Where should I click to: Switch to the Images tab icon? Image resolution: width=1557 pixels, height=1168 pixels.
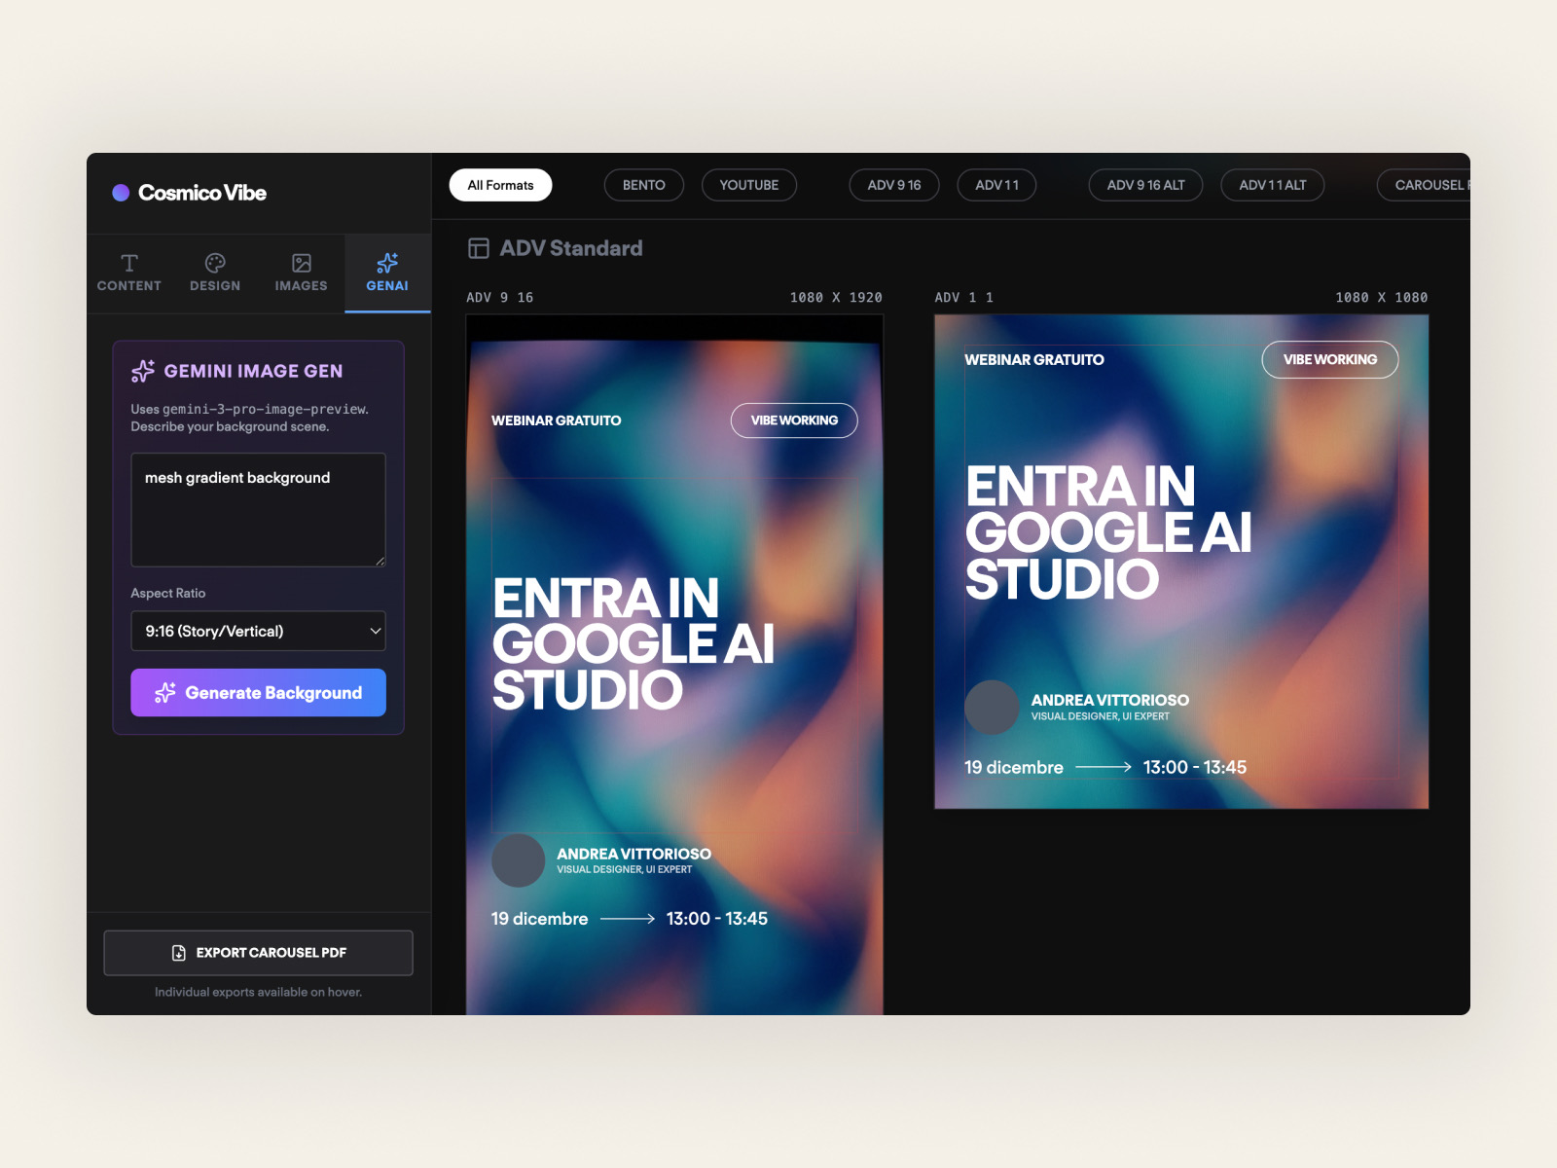[302, 263]
